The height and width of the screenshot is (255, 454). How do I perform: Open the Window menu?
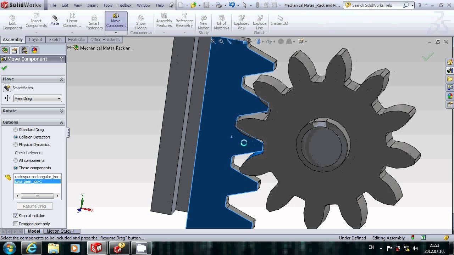click(144, 5)
